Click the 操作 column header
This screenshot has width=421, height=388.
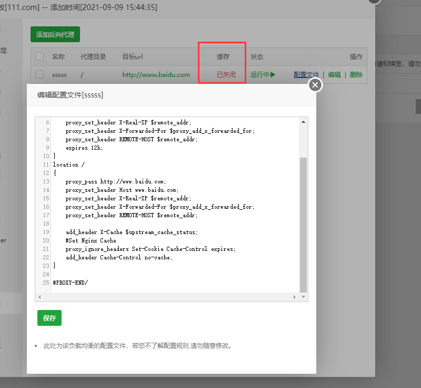356,56
